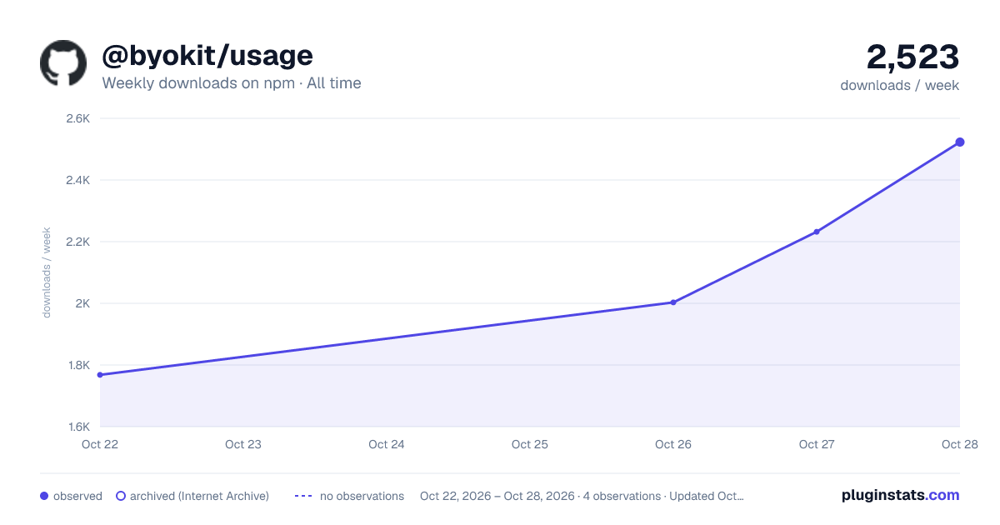Click the subtitle 'Weekly downloads on npm · All time'
1000x525 pixels.
tap(232, 83)
